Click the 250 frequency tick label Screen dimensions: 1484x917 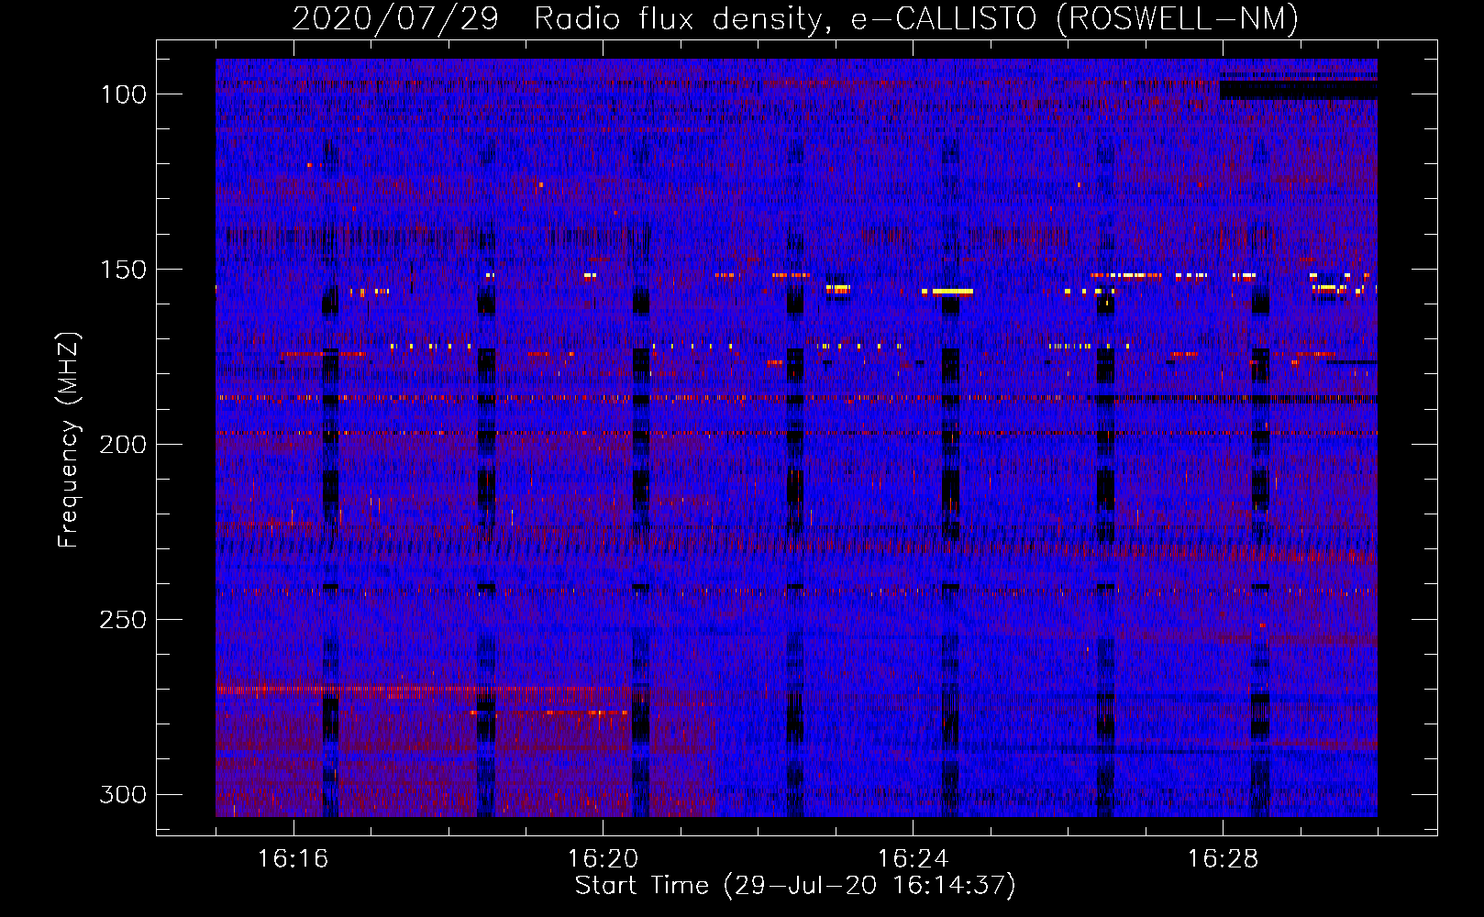123,620
